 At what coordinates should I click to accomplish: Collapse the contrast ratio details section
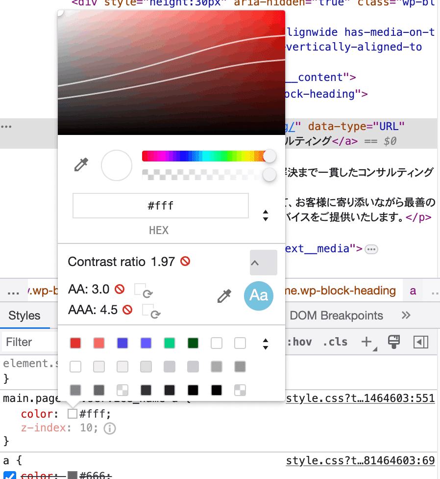point(264,263)
